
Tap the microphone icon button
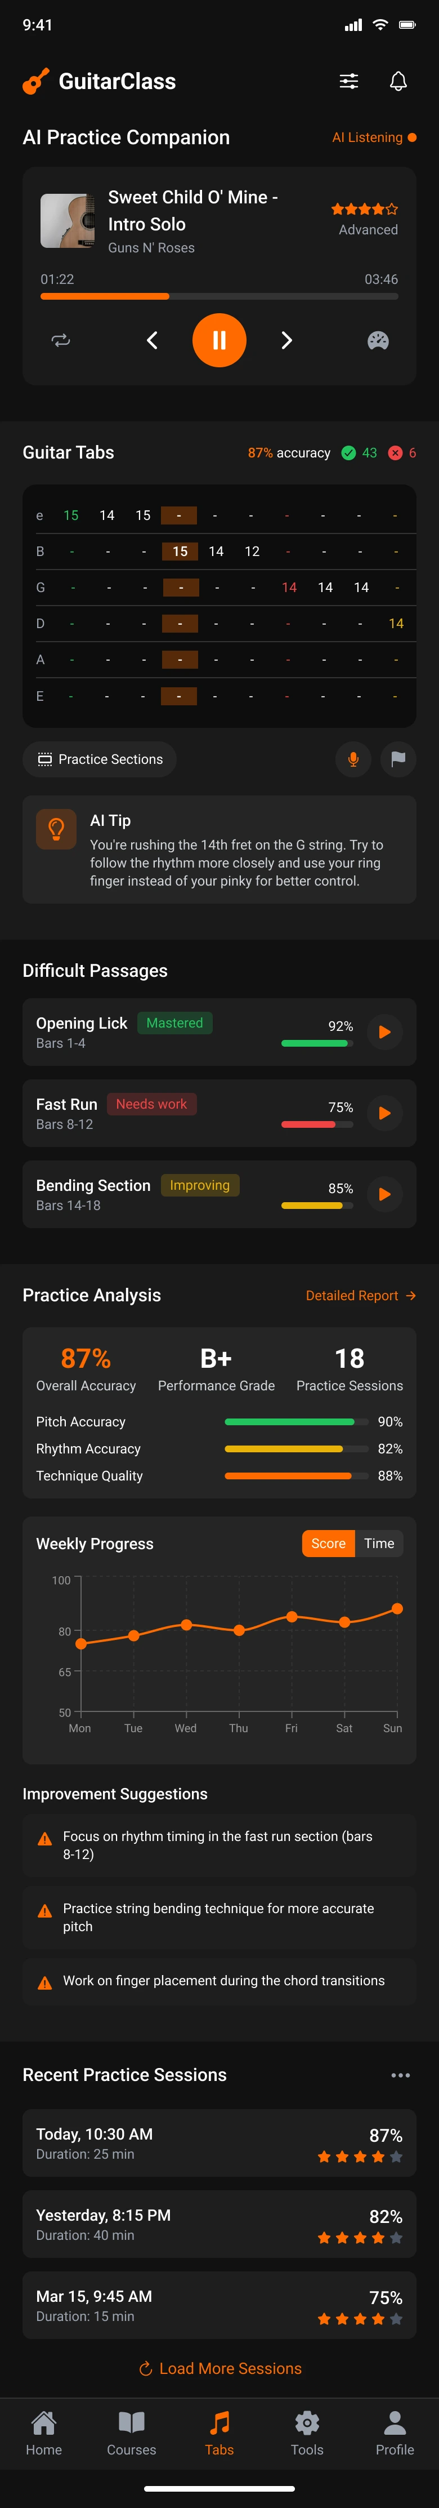tap(353, 759)
